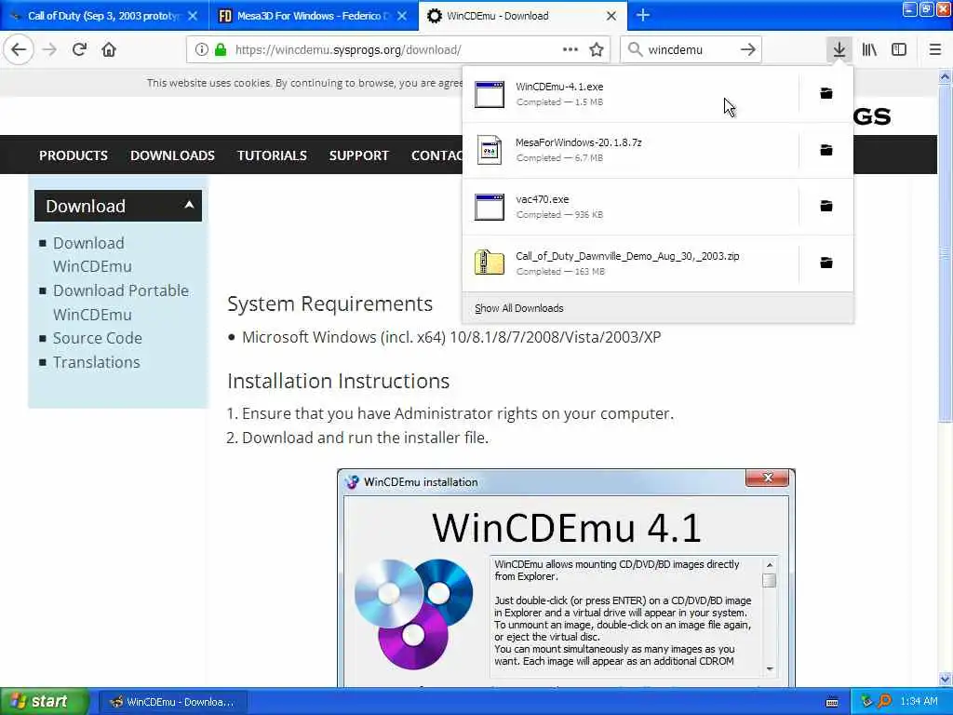Switch to Mesa3D For Windows tab
Viewport: 953px width, 715px height.
click(314, 16)
